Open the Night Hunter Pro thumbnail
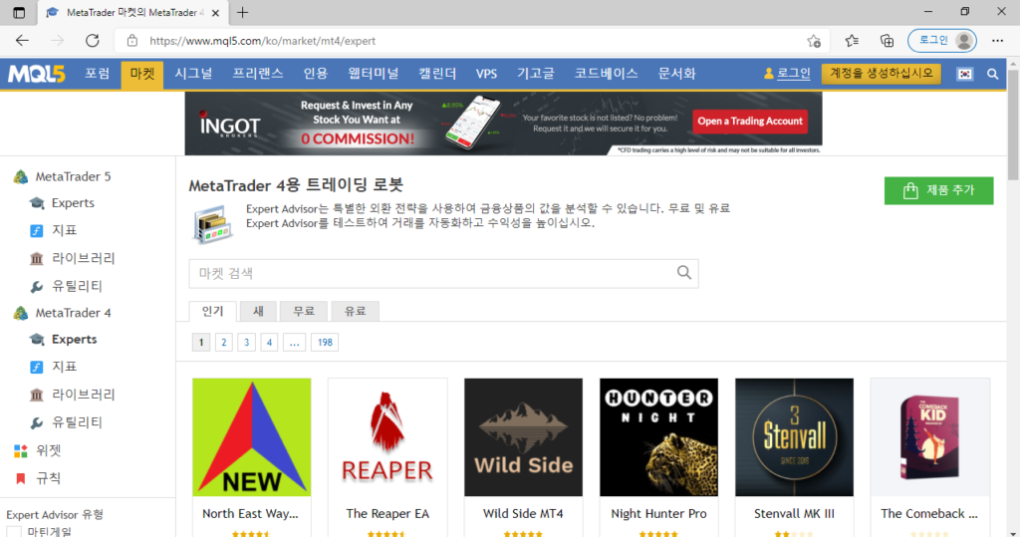The image size is (1020, 537). click(x=659, y=437)
